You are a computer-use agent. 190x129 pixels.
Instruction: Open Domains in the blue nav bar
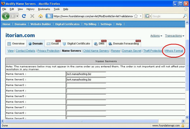[x=20, y=24]
